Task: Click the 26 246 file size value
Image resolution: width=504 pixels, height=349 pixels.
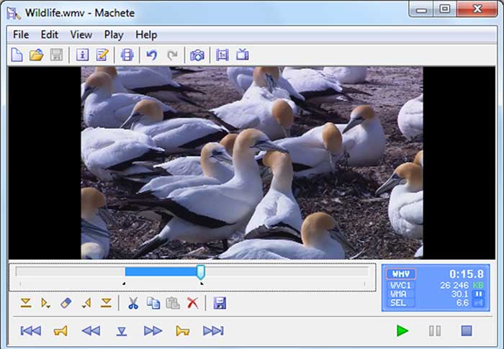Action: click(x=454, y=286)
